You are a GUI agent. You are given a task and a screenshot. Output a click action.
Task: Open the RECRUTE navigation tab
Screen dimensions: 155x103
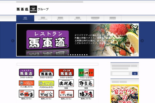click(78, 18)
